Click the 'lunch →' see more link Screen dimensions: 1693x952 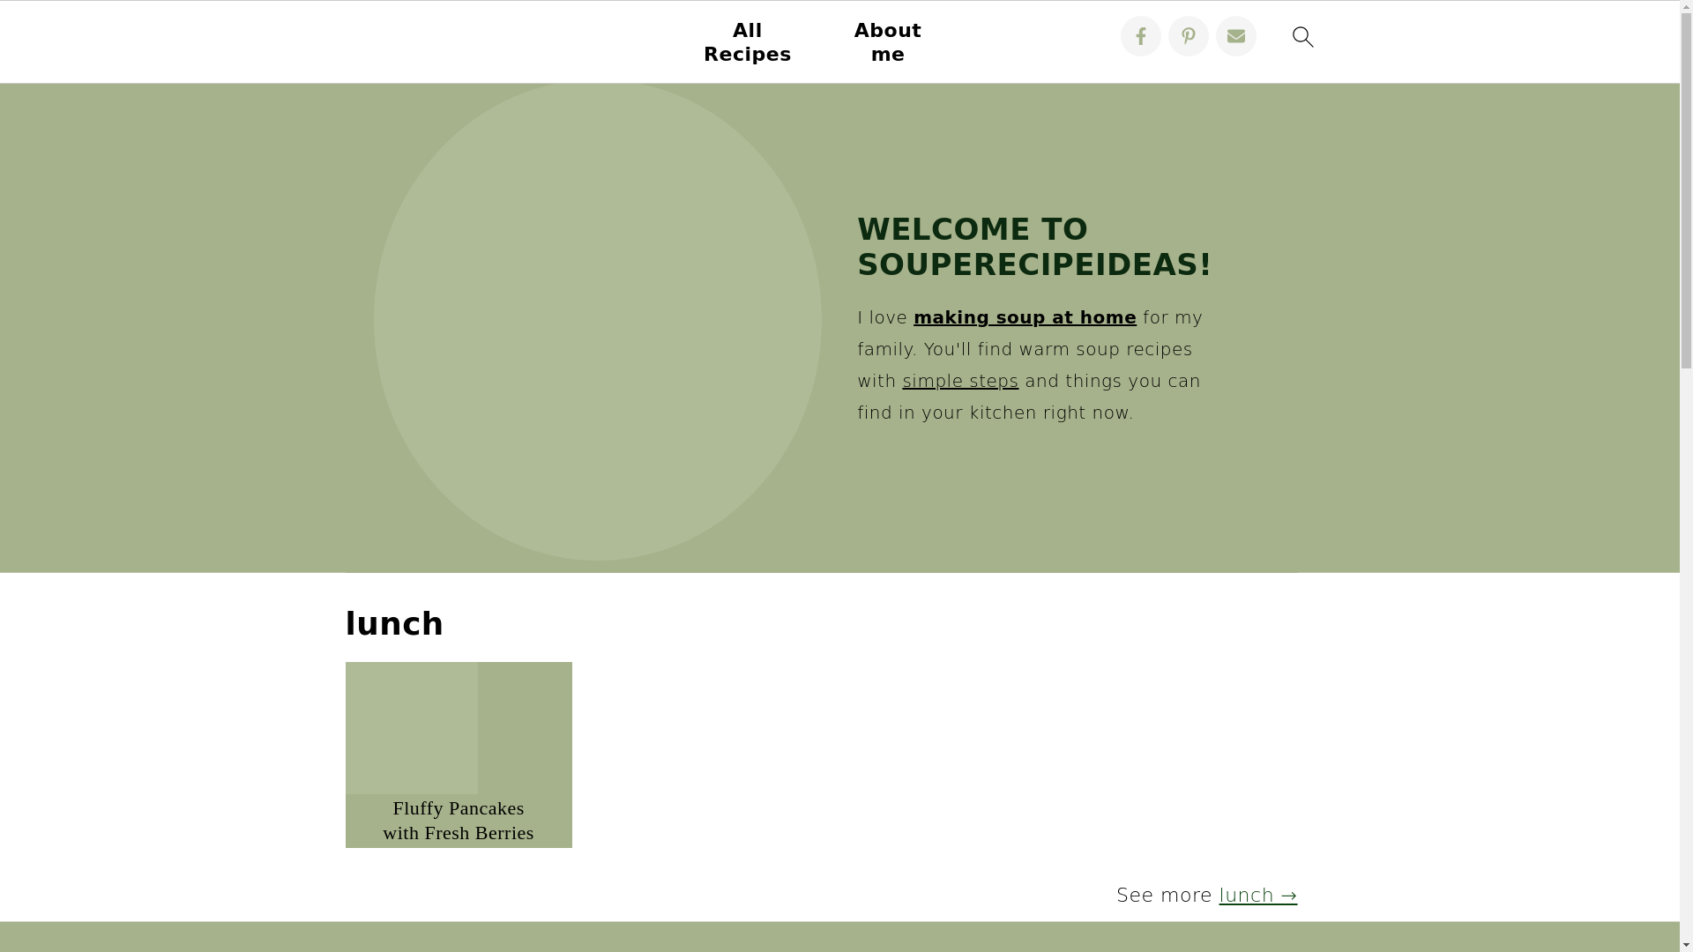coord(1257,895)
